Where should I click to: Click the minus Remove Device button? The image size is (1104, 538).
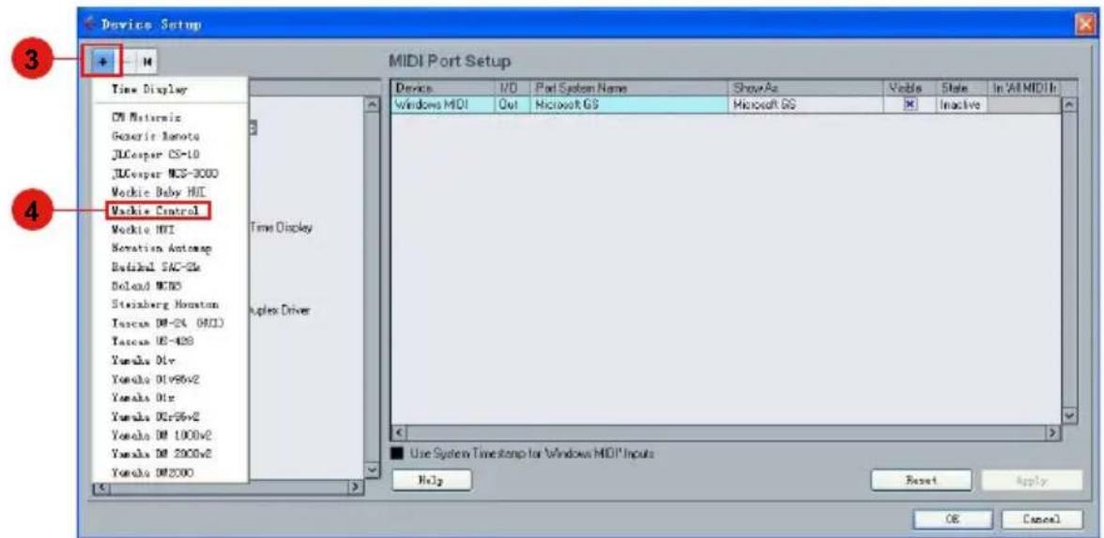tap(128, 61)
